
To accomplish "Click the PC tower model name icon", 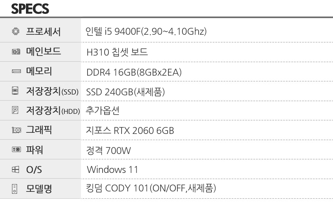I will (14, 189).
